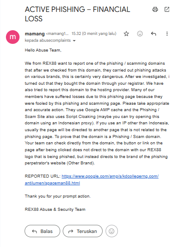The height and width of the screenshot is (247, 173).
Task: Click the sender name mamang
Action: coord(35,34)
